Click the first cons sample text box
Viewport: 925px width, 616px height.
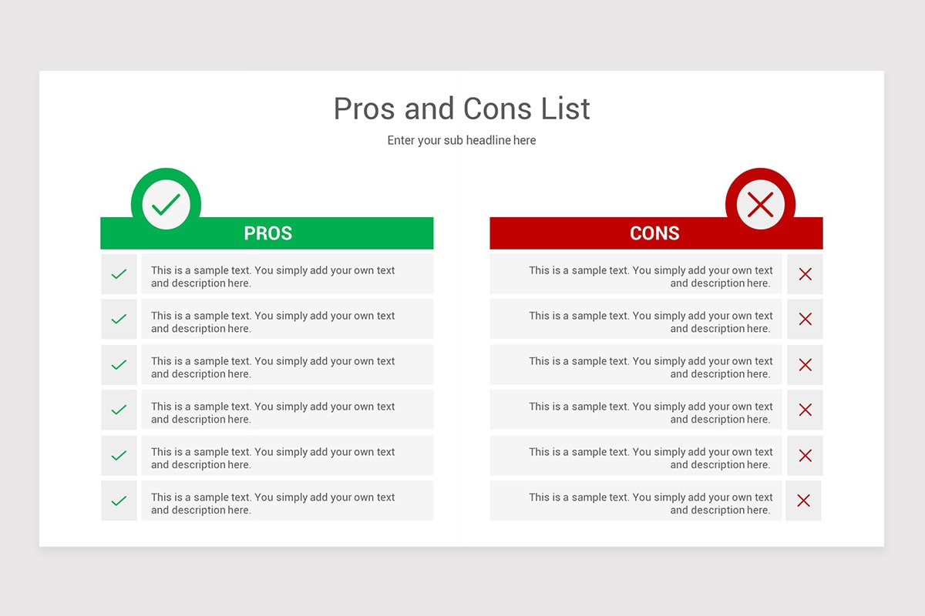pos(636,275)
